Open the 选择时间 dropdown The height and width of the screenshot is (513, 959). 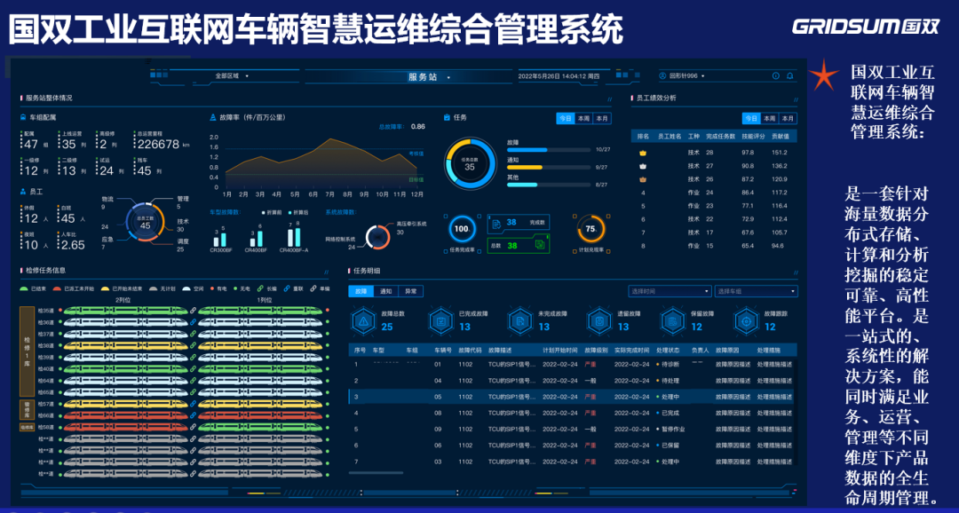pos(670,292)
